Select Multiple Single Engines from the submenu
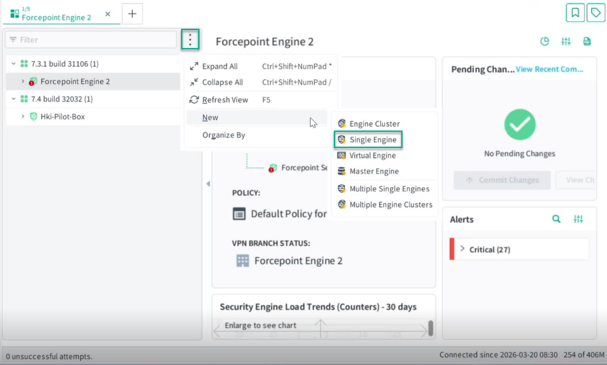This screenshot has width=607, height=365. (x=385, y=189)
